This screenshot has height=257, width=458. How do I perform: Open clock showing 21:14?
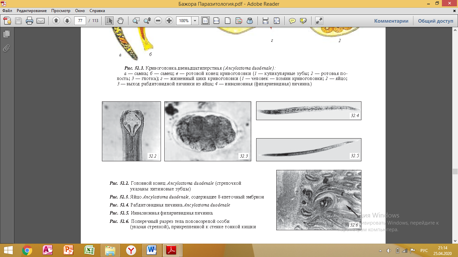pos(443,250)
